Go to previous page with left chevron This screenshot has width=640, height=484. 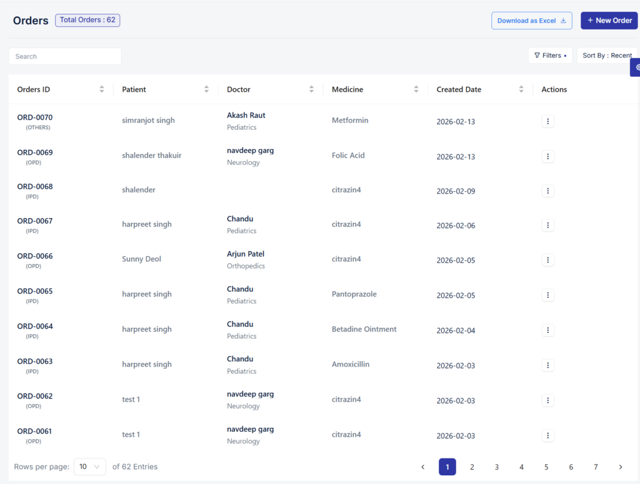pos(423,467)
